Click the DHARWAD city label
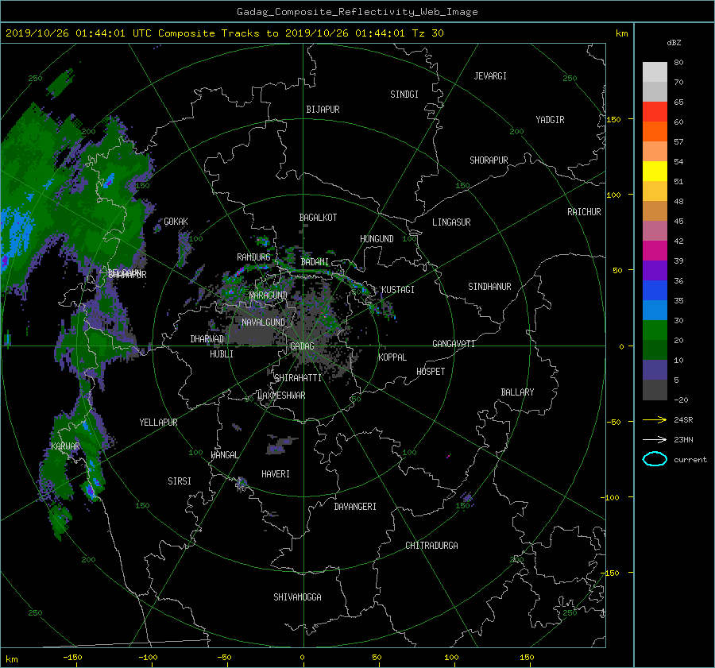 pyautogui.click(x=207, y=339)
